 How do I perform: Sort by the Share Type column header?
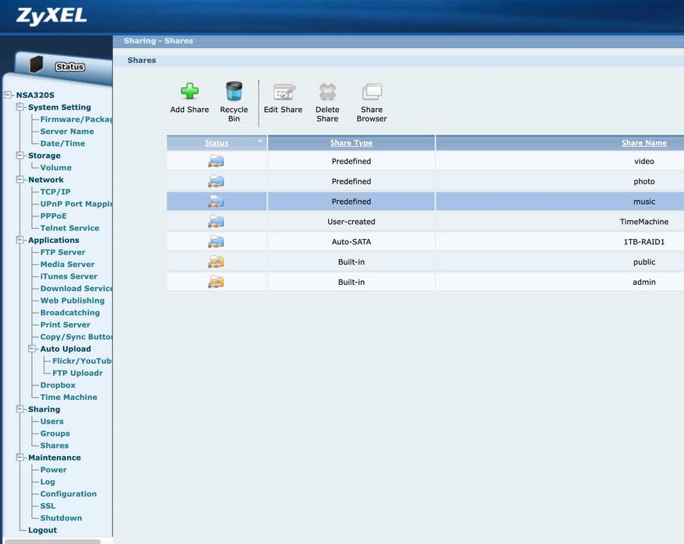(x=351, y=143)
